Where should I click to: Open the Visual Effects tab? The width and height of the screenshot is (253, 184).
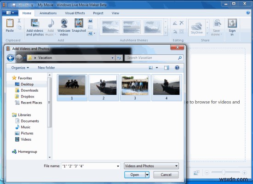point(75,13)
